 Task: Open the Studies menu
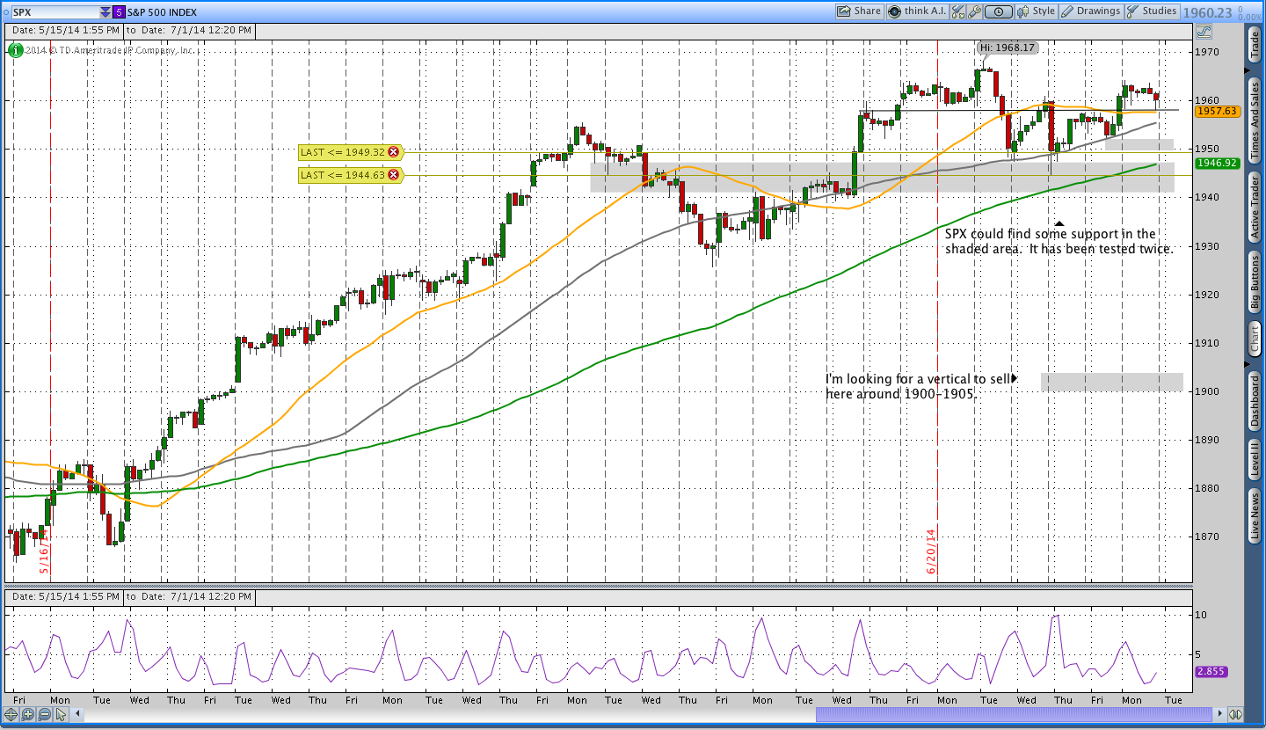1152,11
